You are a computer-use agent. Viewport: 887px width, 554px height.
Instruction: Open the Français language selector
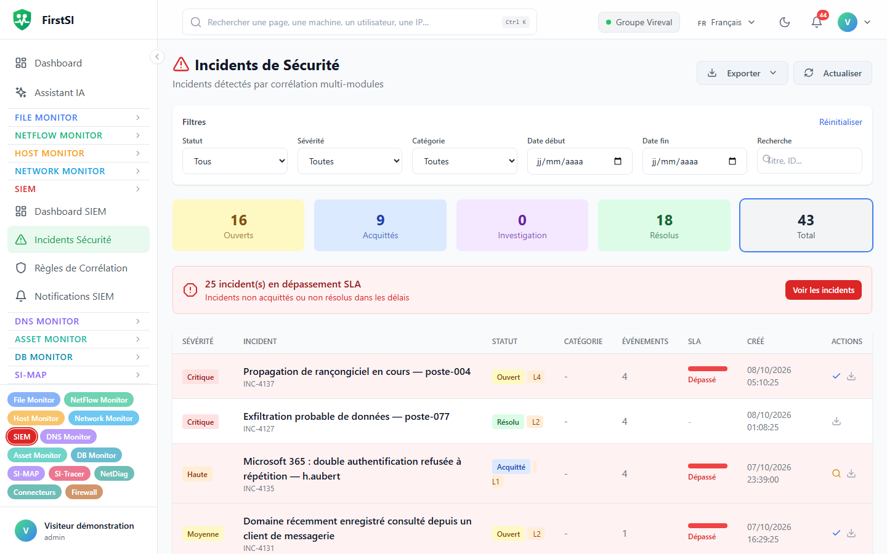click(726, 22)
